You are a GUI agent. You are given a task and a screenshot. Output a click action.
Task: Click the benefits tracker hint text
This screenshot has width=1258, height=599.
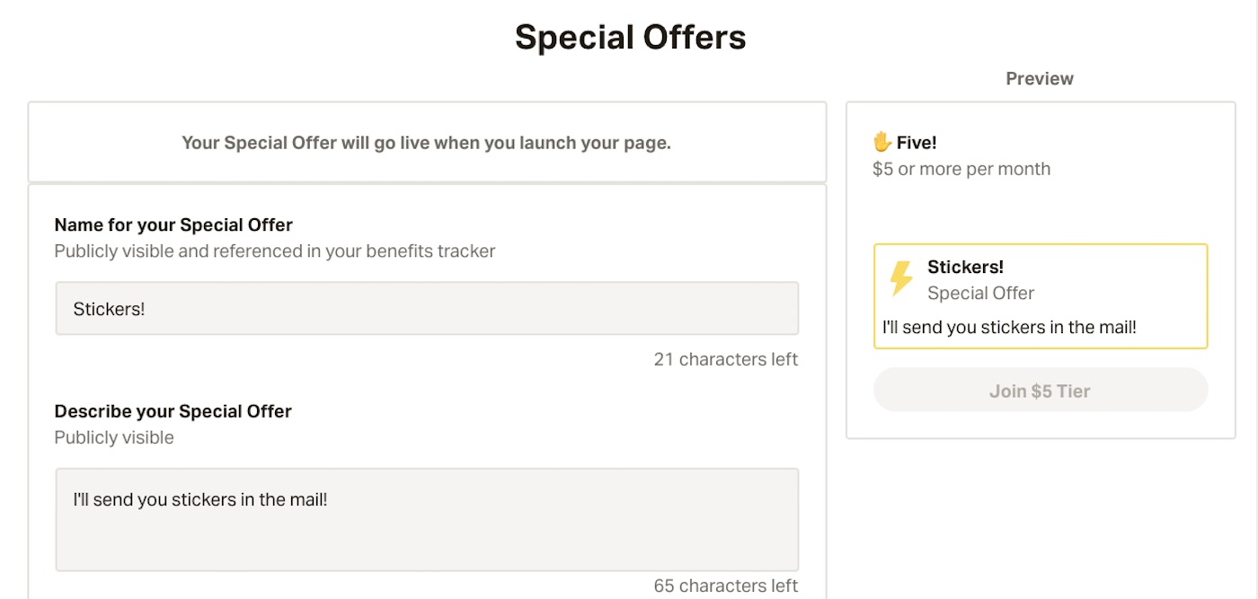[x=275, y=251]
